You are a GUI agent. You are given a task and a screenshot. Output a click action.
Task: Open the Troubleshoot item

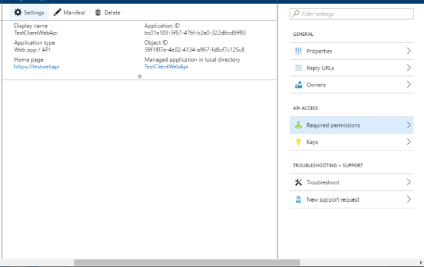tap(352, 182)
